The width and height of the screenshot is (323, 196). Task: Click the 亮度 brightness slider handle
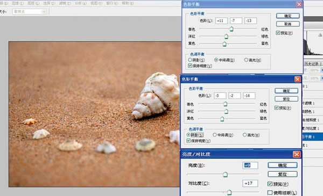[226, 175]
